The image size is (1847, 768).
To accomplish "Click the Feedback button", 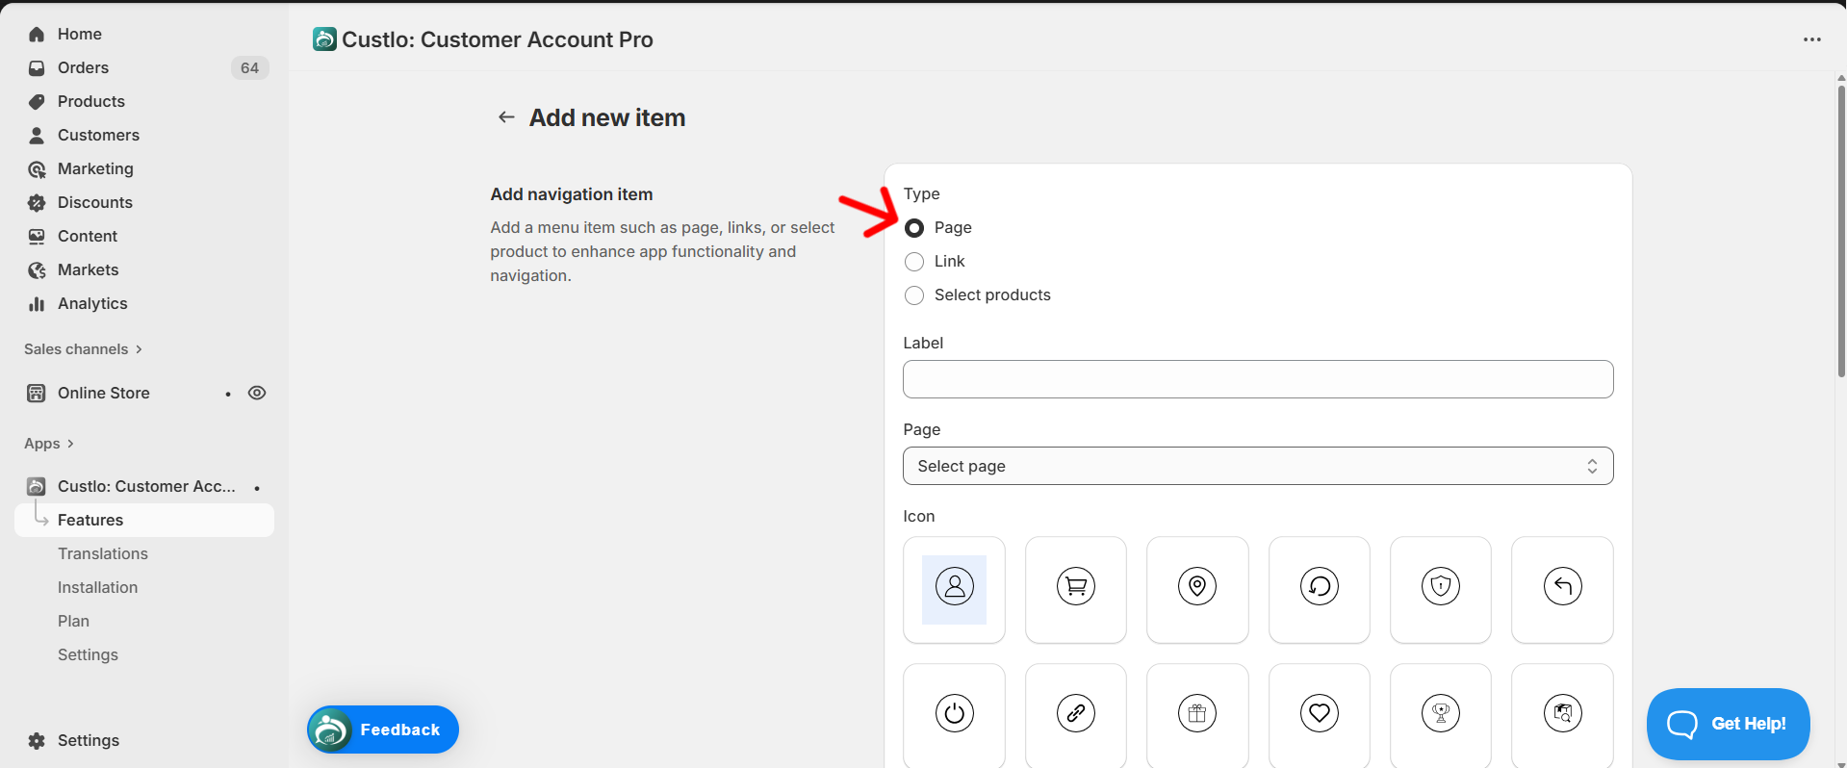I will click(x=383, y=730).
